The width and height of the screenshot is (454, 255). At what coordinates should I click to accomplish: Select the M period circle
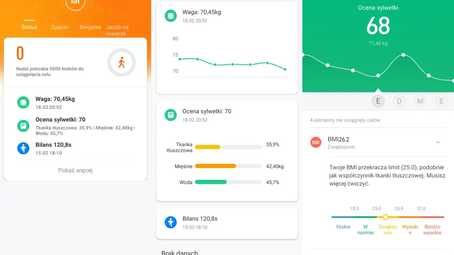tap(420, 101)
